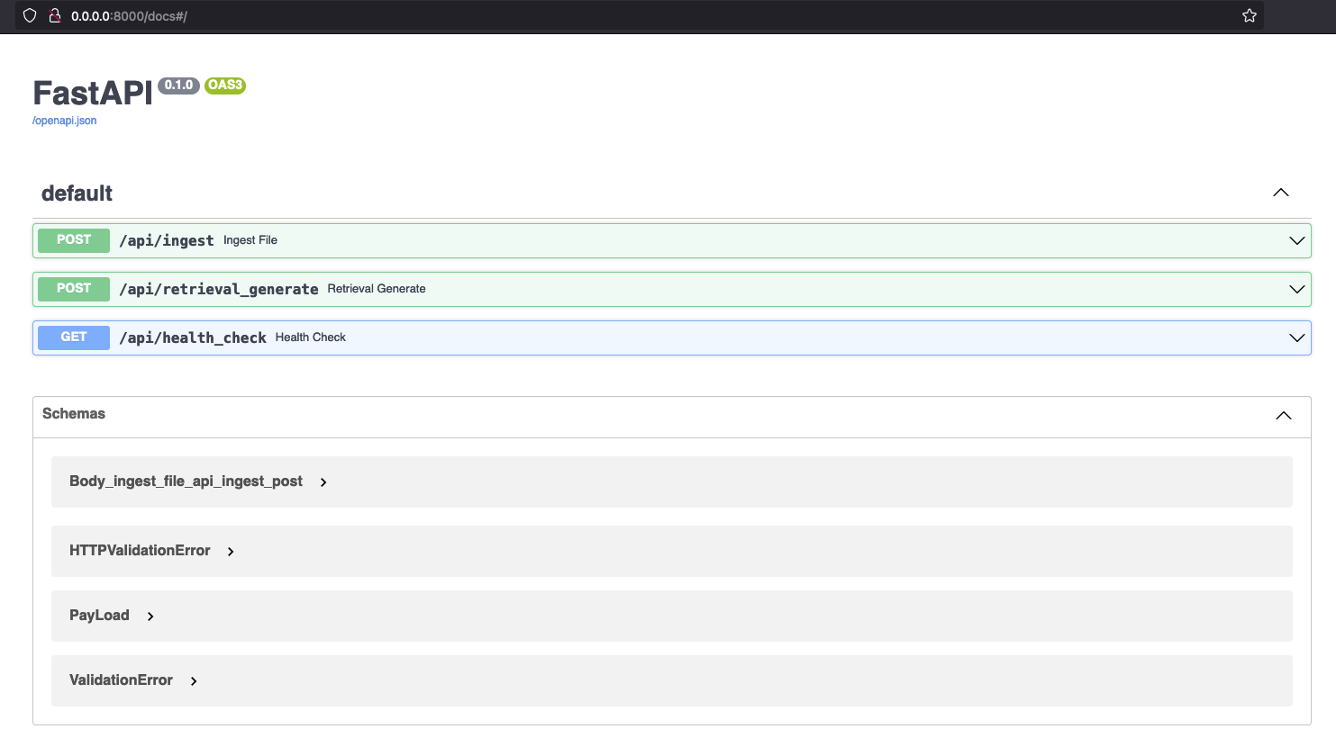Collapse the default section chevron

pos(1281,193)
